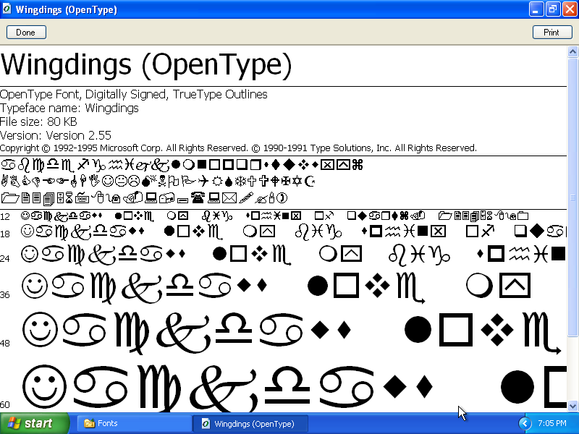Click the open folder glyph in sample row
Screen dimensions: 579x434
click(x=10, y=198)
